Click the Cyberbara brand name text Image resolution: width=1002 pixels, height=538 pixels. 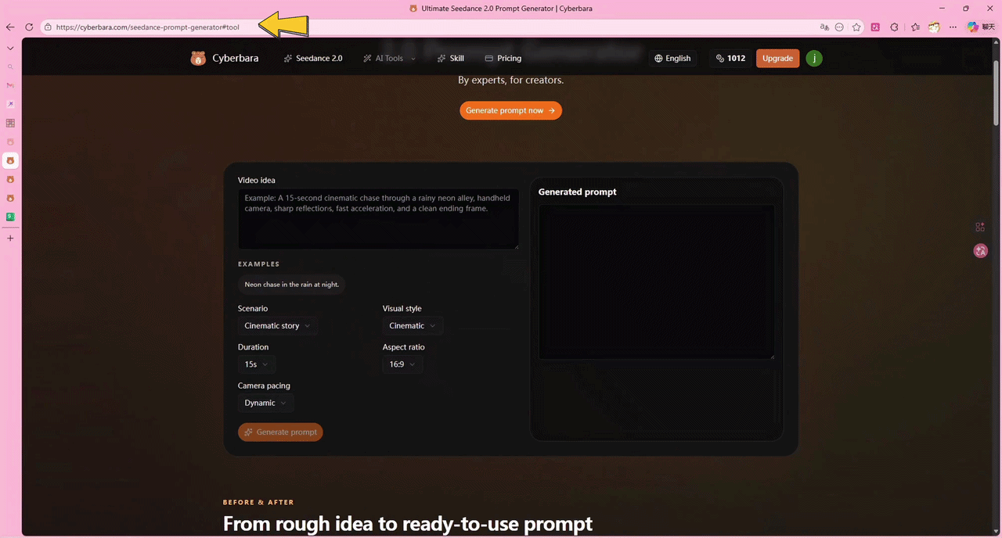click(235, 58)
